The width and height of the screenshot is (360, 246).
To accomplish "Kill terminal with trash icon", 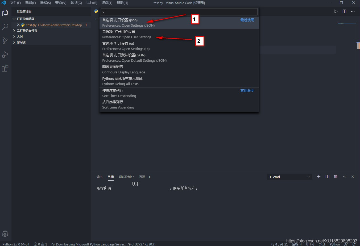I will [x=336, y=177].
